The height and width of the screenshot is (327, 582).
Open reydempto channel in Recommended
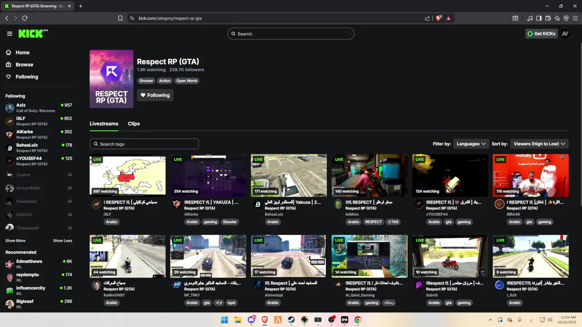pyautogui.click(x=39, y=277)
